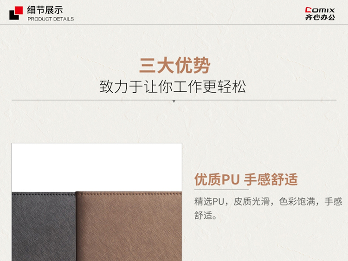Click the underline beneath the 优质PU heading

tap(221, 190)
